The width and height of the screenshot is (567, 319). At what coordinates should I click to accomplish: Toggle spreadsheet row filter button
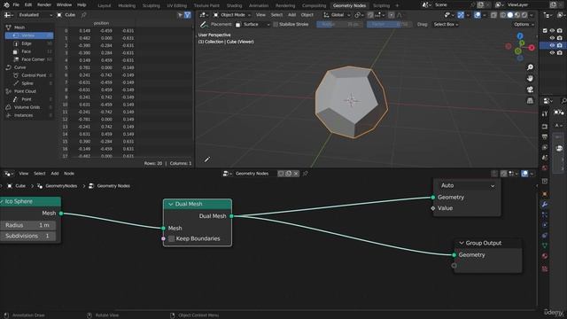187,15
